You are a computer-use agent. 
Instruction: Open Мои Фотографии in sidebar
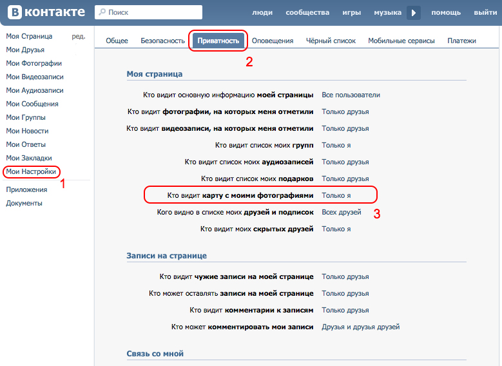(x=34, y=63)
